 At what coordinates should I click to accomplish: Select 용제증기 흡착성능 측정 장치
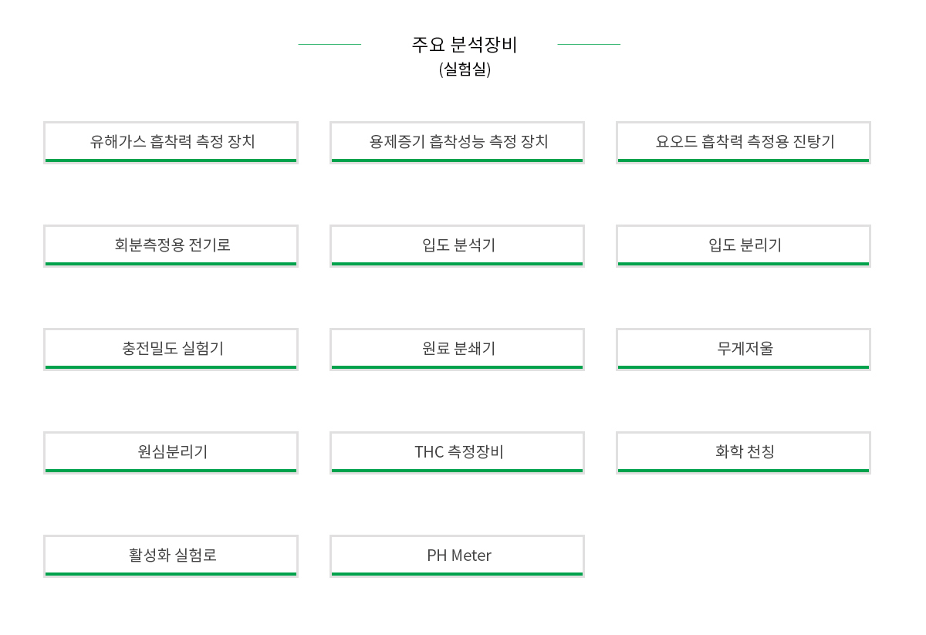pos(457,142)
